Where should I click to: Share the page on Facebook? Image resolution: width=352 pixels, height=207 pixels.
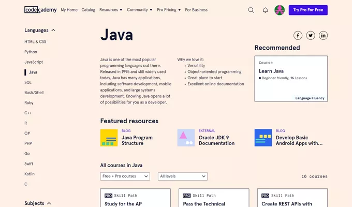point(298,36)
